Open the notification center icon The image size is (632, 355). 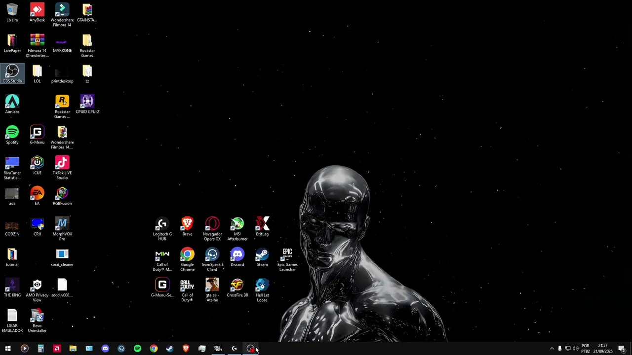622,349
